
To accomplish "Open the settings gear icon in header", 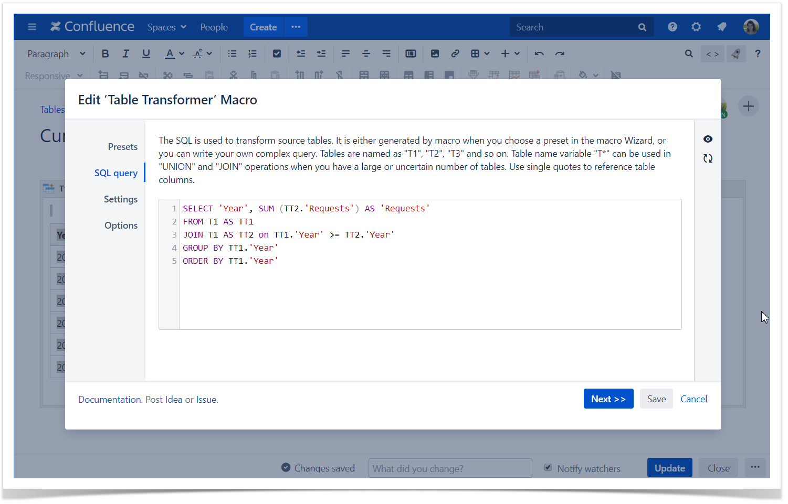I will point(696,27).
